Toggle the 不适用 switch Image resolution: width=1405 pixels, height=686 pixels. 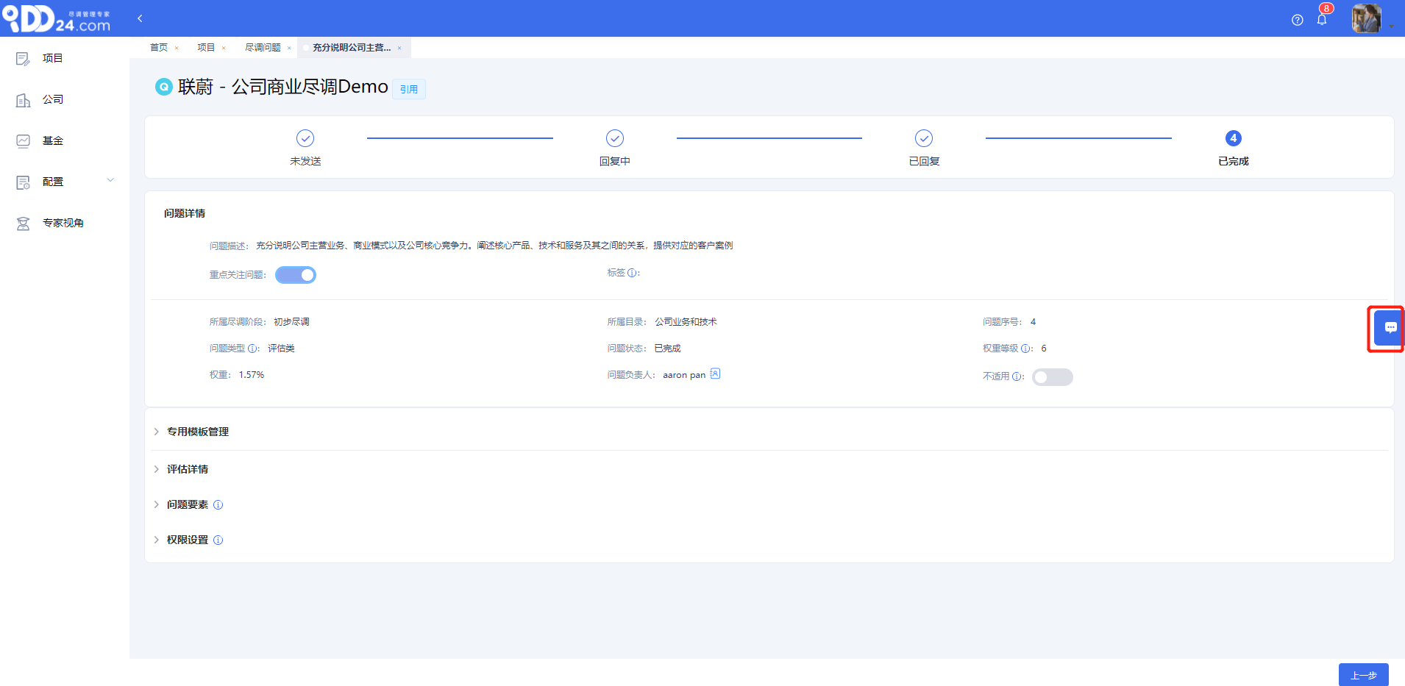(x=1053, y=377)
